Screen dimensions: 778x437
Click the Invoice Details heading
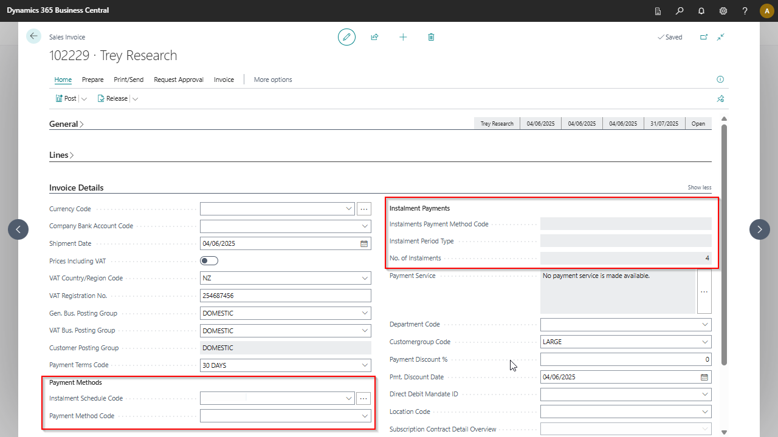(77, 188)
